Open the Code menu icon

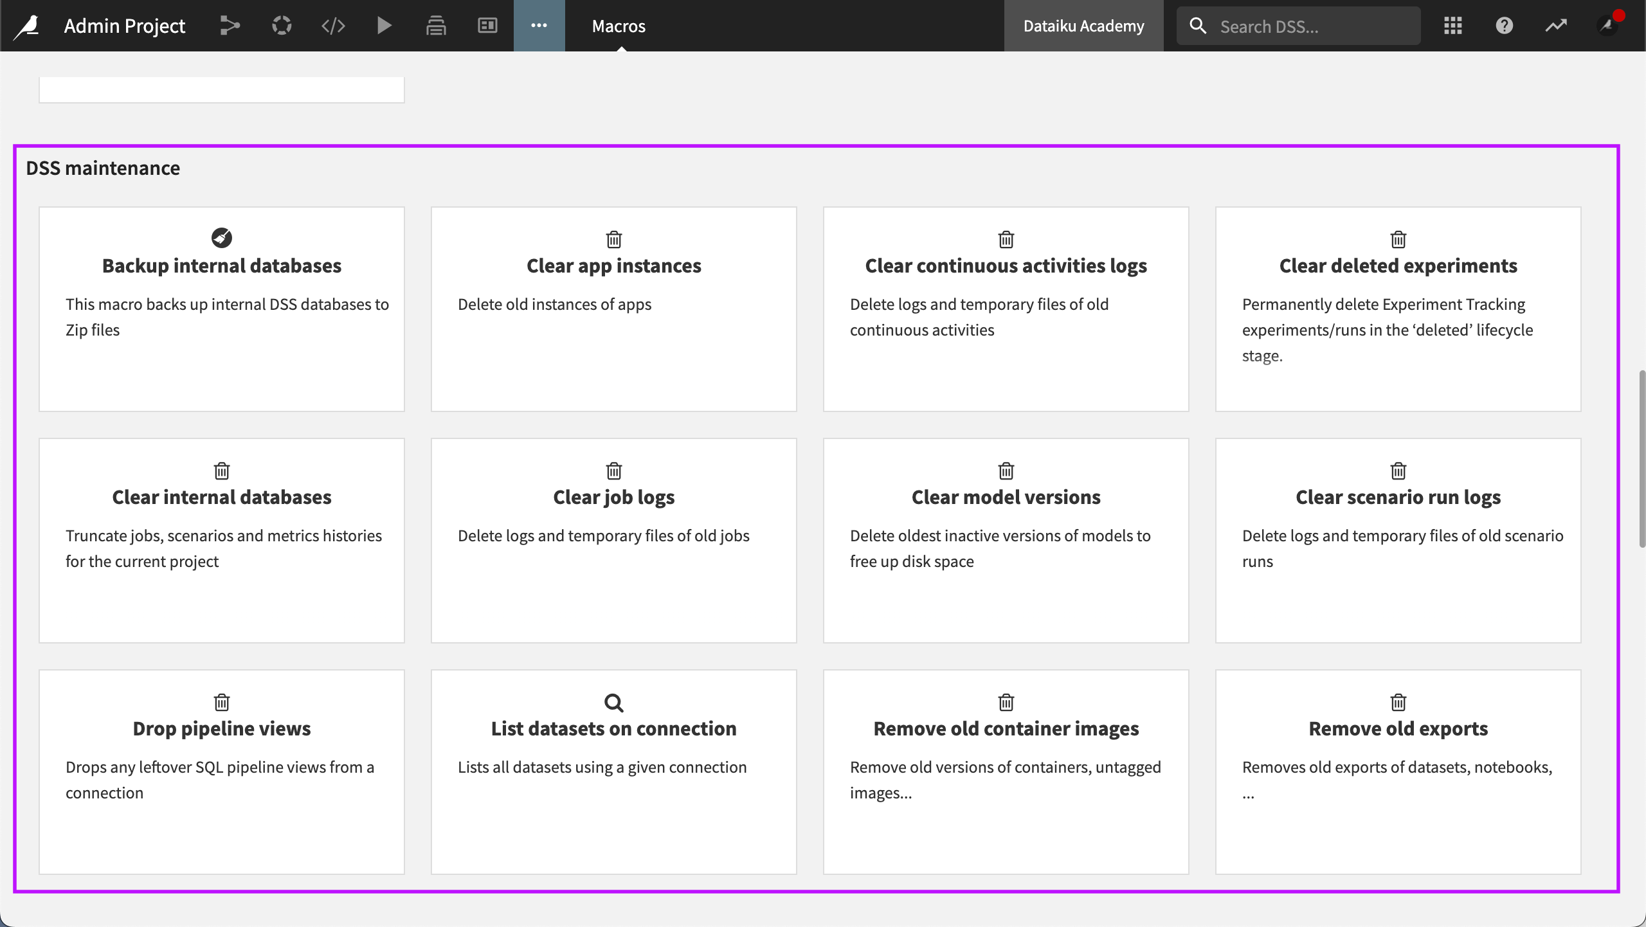click(x=333, y=26)
